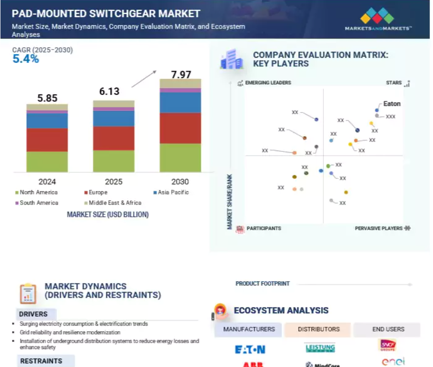The height and width of the screenshot is (367, 433).
Task: Click the Leistung logo under Distributors
Action: point(320,348)
